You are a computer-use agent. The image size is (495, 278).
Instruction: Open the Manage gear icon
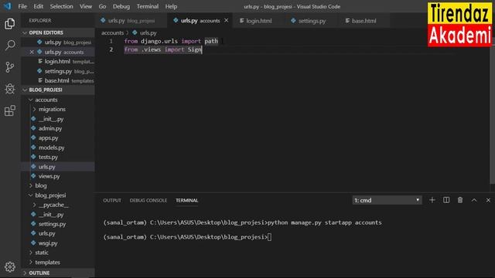point(10,267)
